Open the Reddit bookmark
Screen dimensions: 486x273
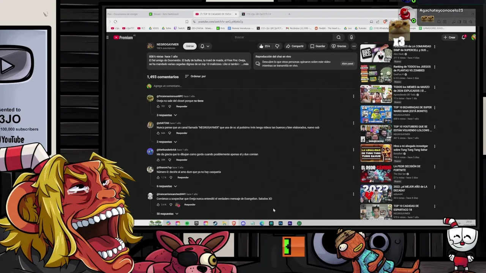click(x=328, y=28)
